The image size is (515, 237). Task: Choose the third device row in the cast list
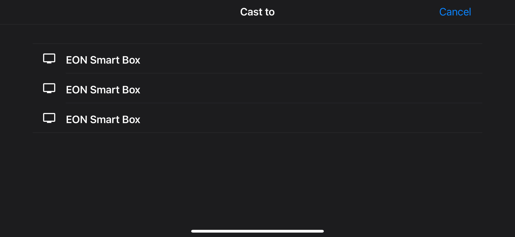point(257,118)
